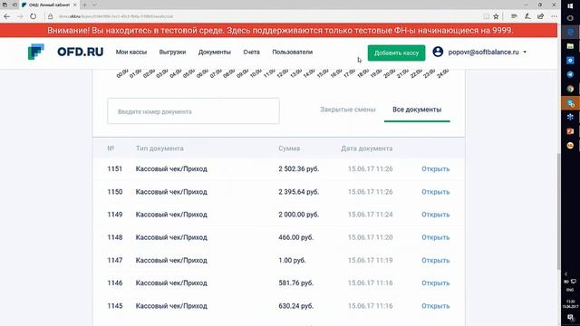Open Telegram from the taskbar
The width and height of the screenshot is (580, 326).
coord(570,74)
